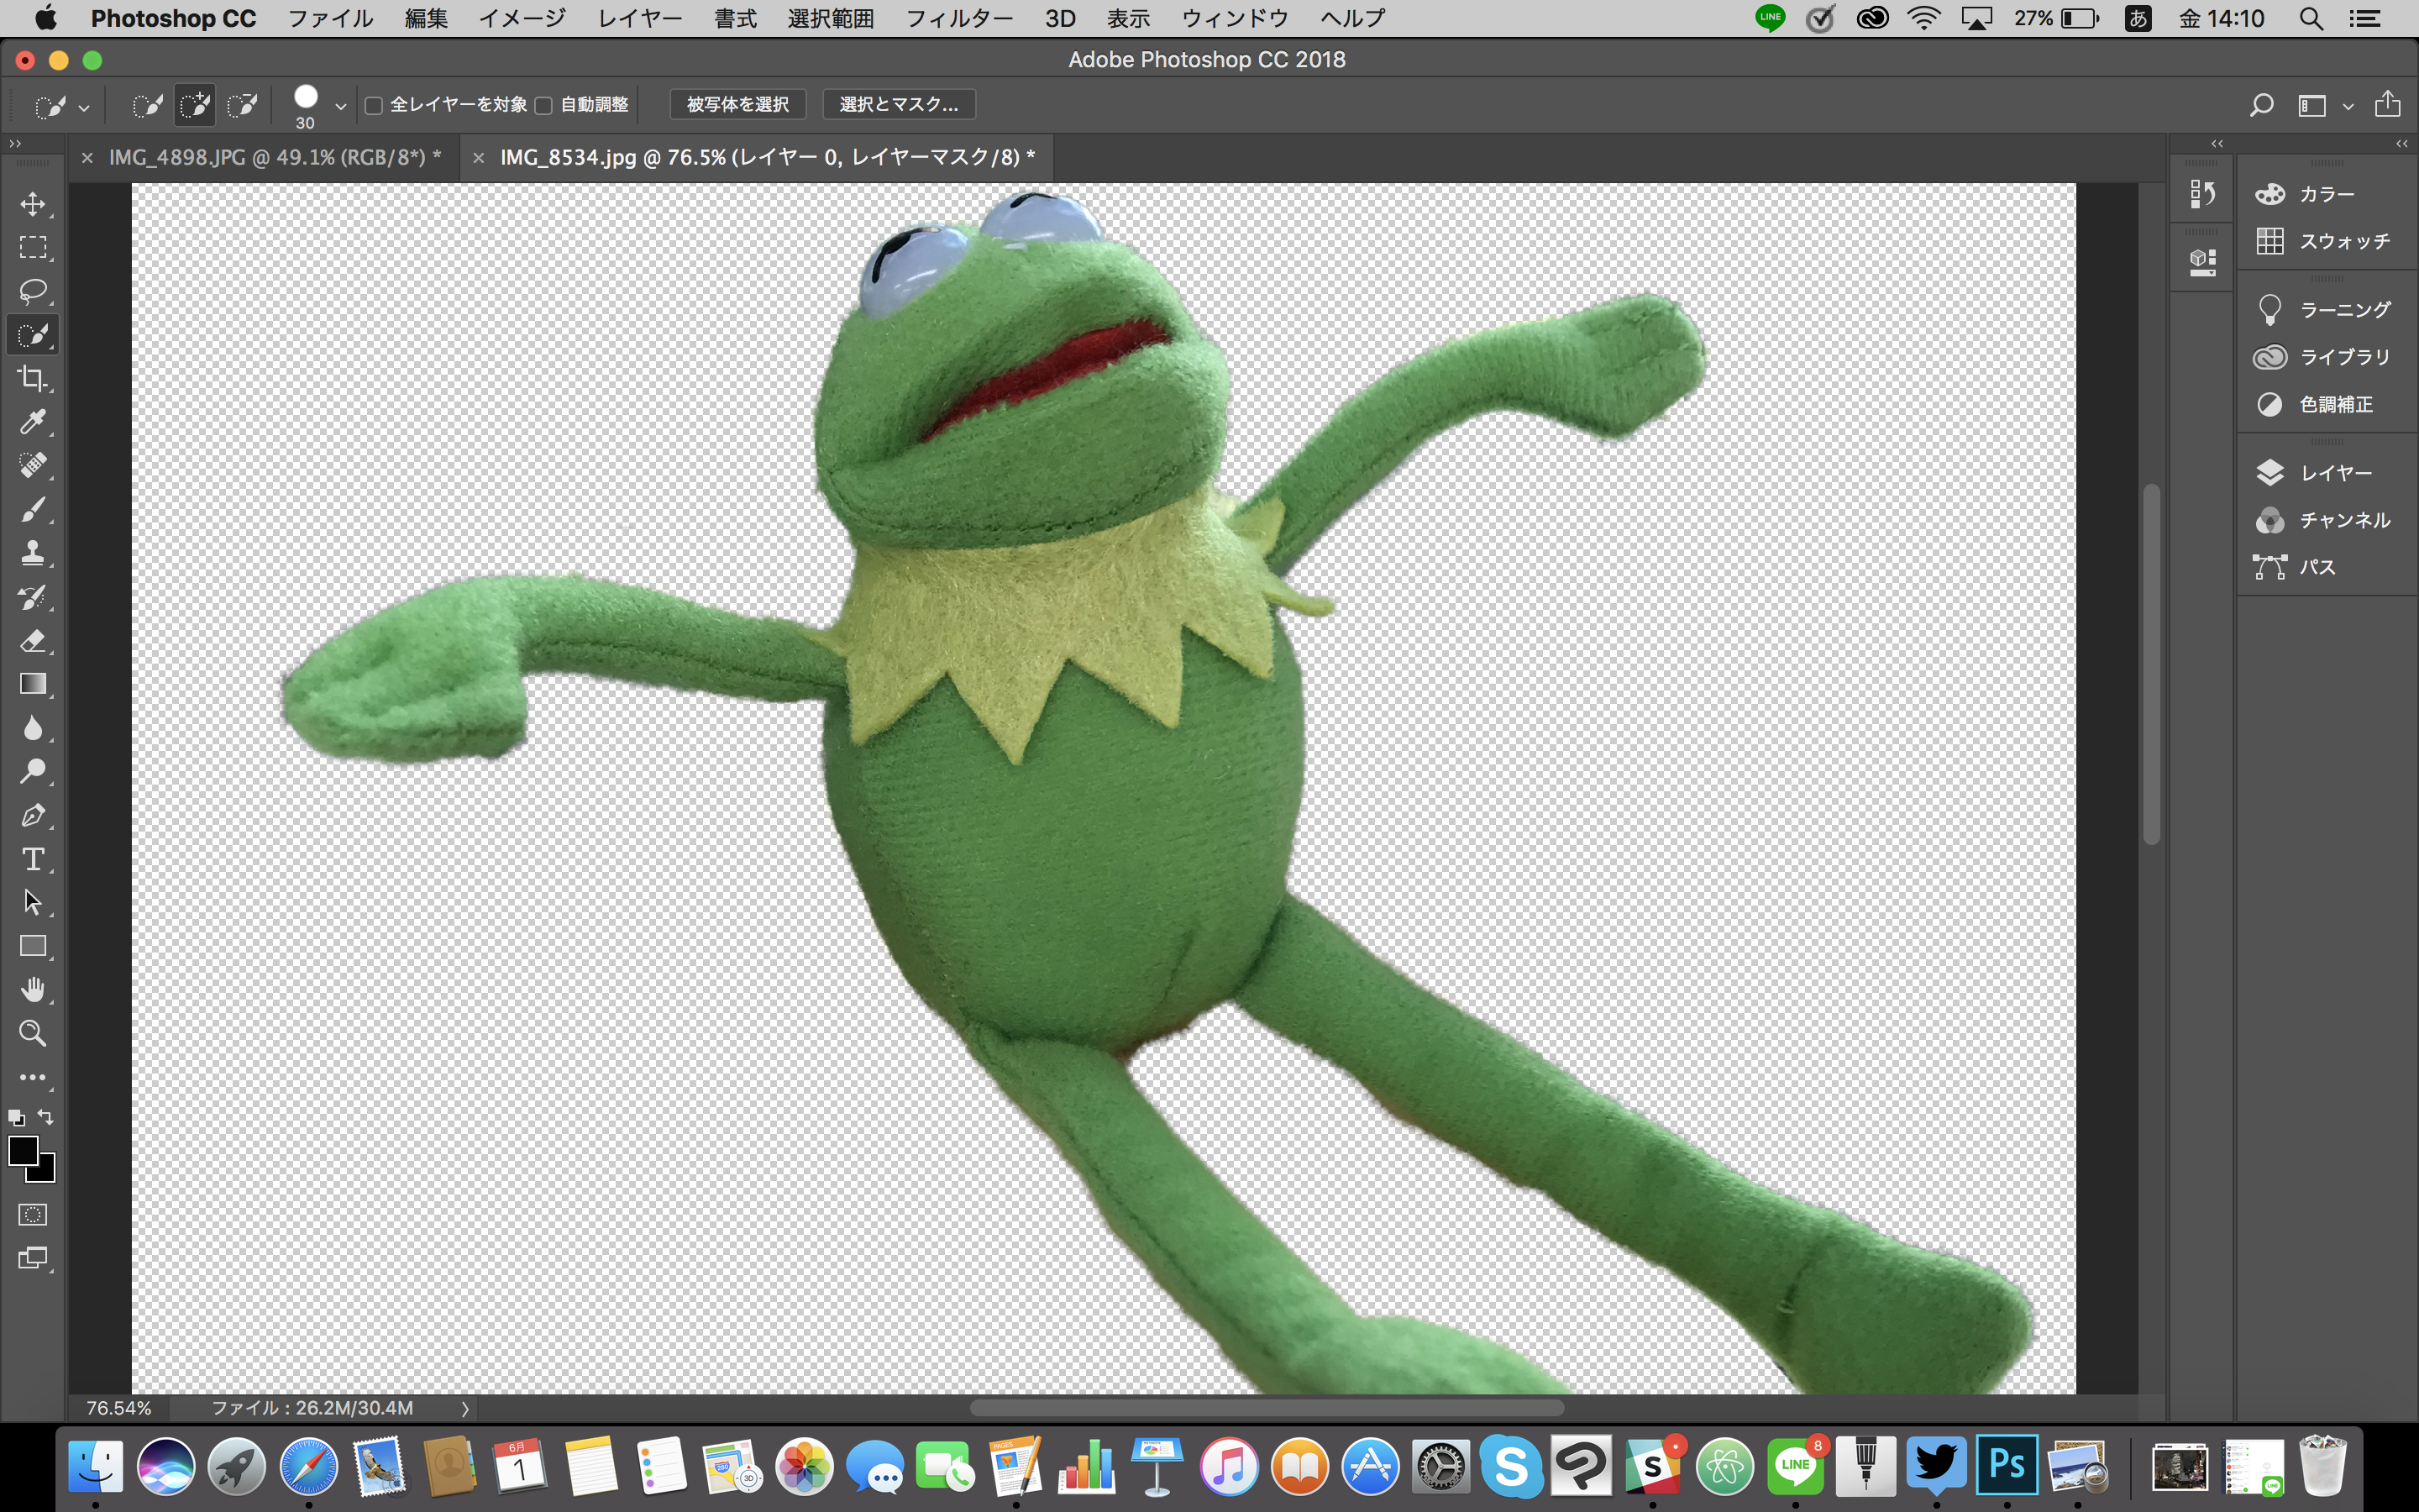Switch to IMG_4898.JPG document tab
The image size is (2419, 1512).
tap(275, 157)
